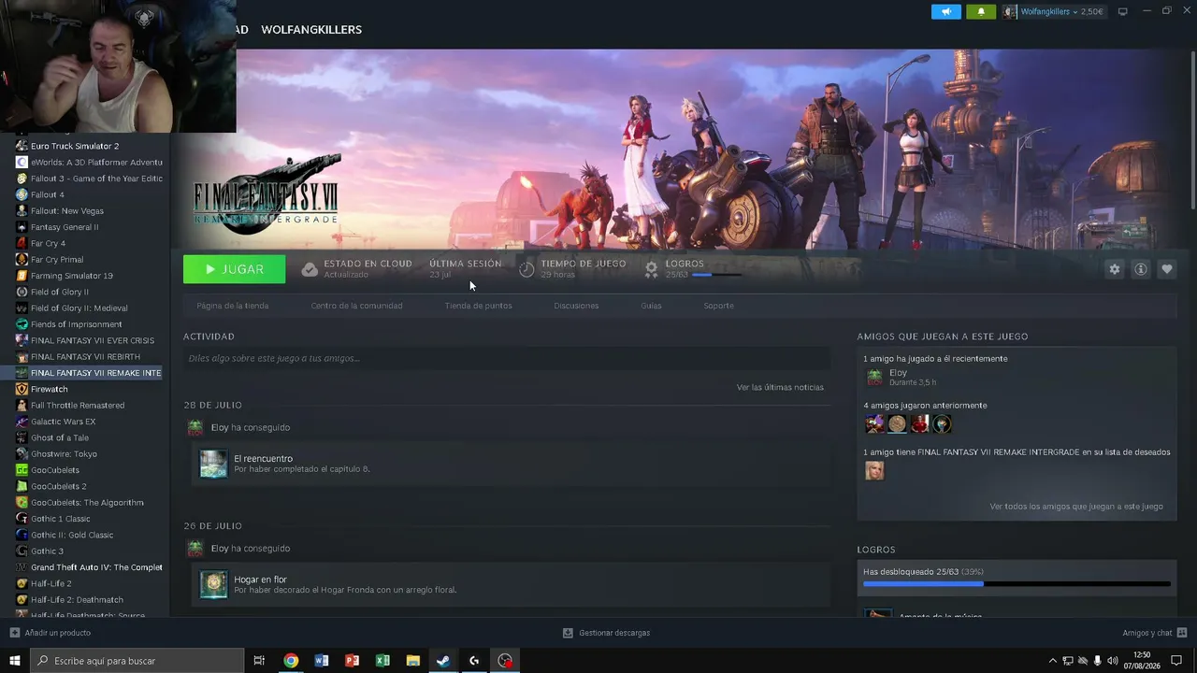Show game info icon

pyautogui.click(x=1140, y=269)
